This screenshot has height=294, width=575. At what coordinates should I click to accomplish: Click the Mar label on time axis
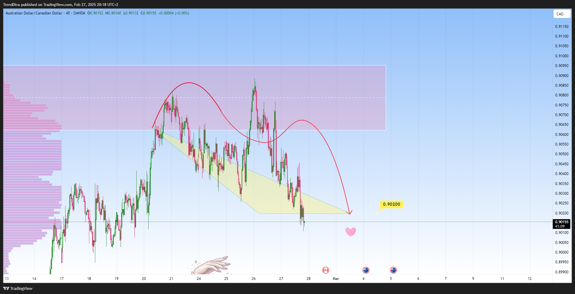336,279
